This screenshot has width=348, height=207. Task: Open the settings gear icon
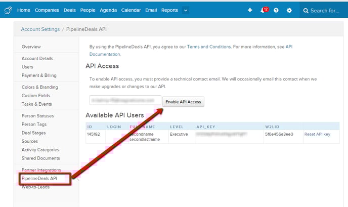click(289, 10)
